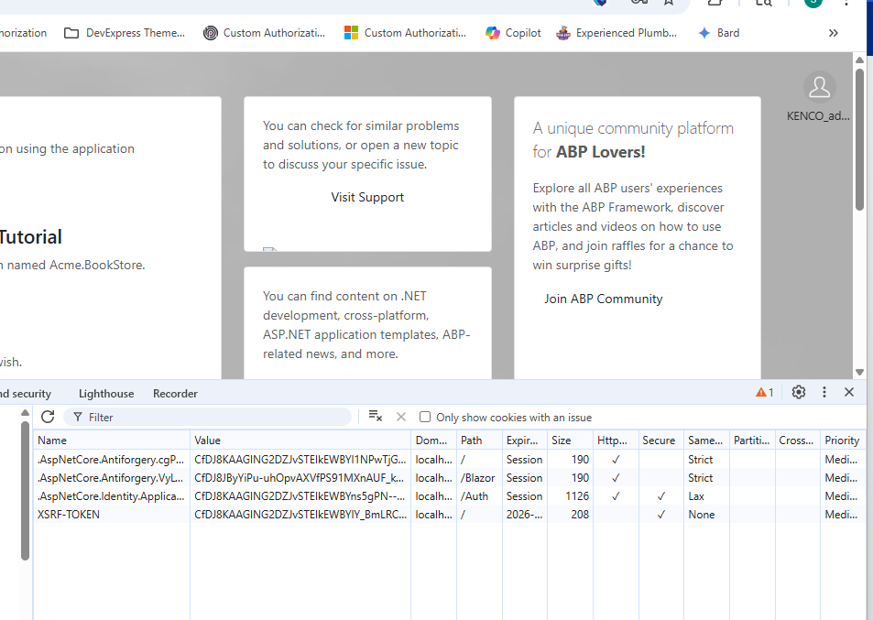873x620 pixels.
Task: Open the DevExpress Theme bookmark folder
Action: (125, 33)
